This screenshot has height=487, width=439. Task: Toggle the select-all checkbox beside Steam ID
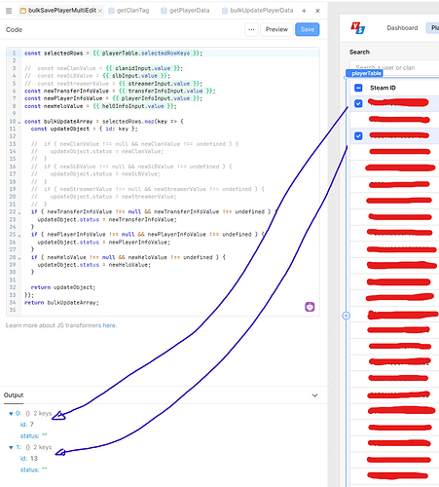coord(358,88)
